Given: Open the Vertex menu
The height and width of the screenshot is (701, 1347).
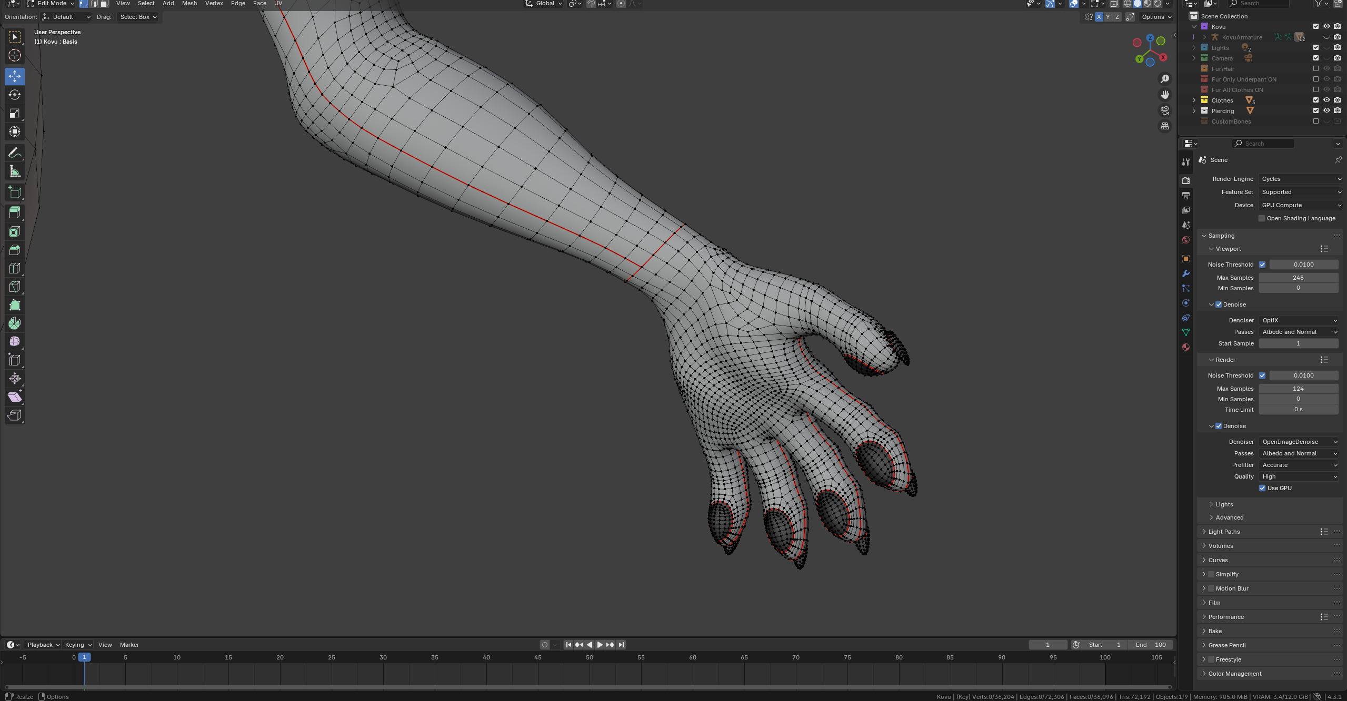Looking at the screenshot, I should [214, 3].
